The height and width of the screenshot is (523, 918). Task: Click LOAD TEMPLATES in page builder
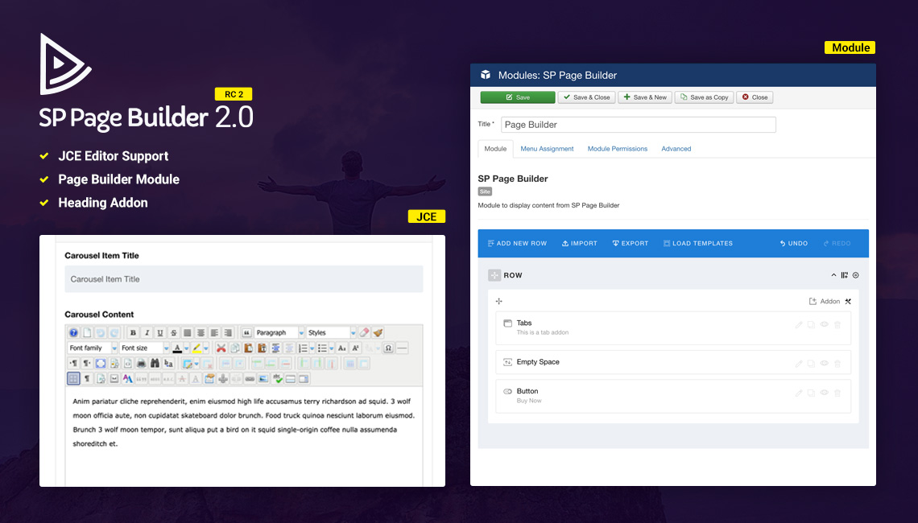pos(698,243)
